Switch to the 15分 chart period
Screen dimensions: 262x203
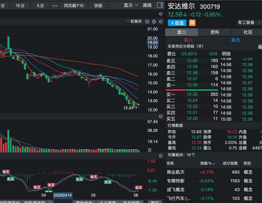click(20, 6)
